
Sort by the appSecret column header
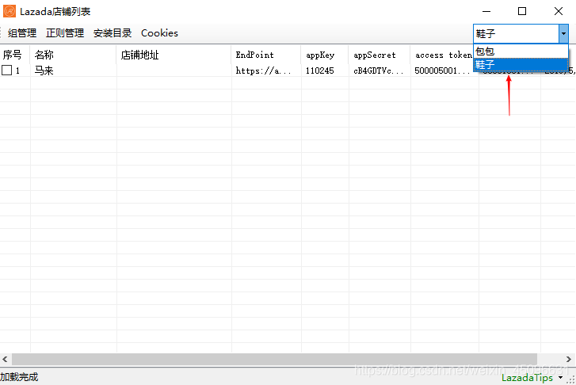pos(379,55)
